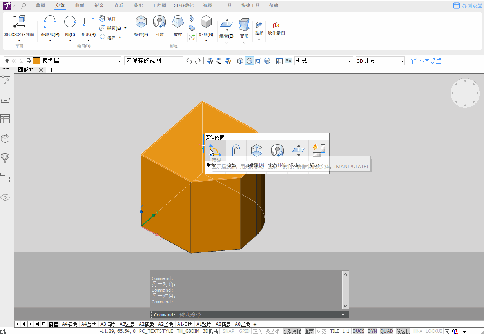Click the Design Intent (设计意图) icon

click(276, 25)
